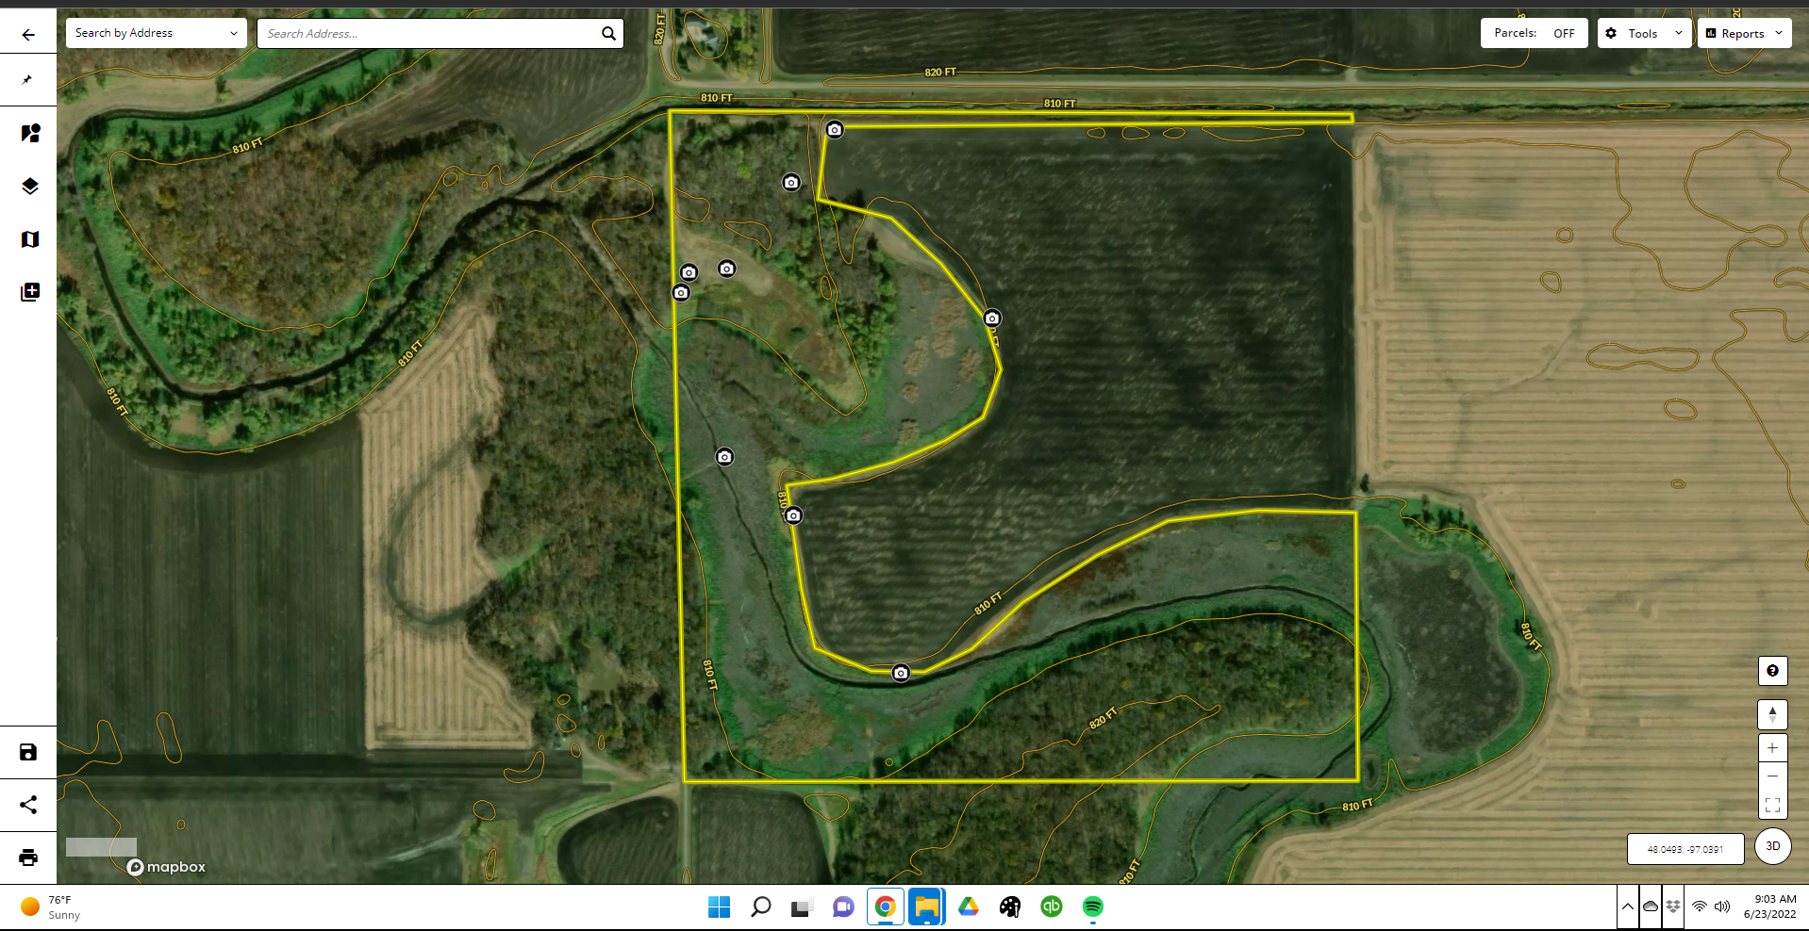Share the map using the share icon

pyautogui.click(x=28, y=805)
